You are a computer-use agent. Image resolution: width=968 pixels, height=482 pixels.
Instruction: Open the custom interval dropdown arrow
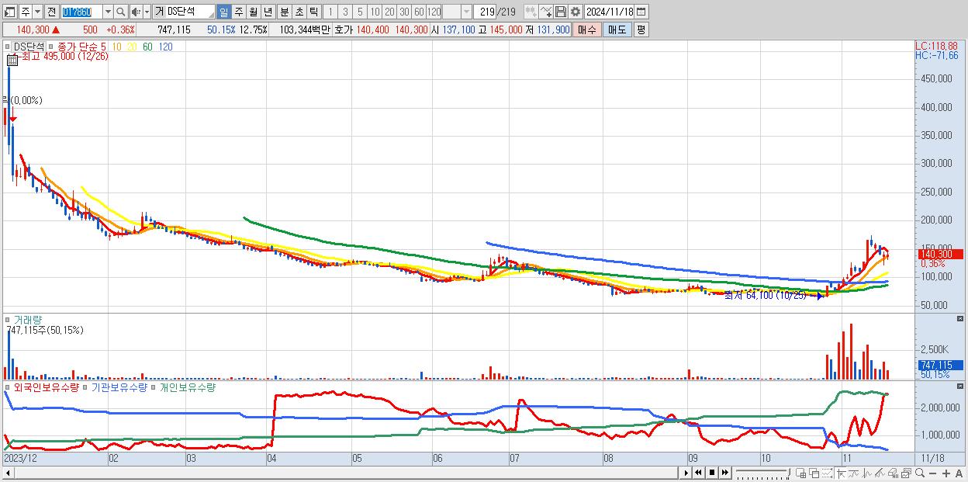click(466, 12)
